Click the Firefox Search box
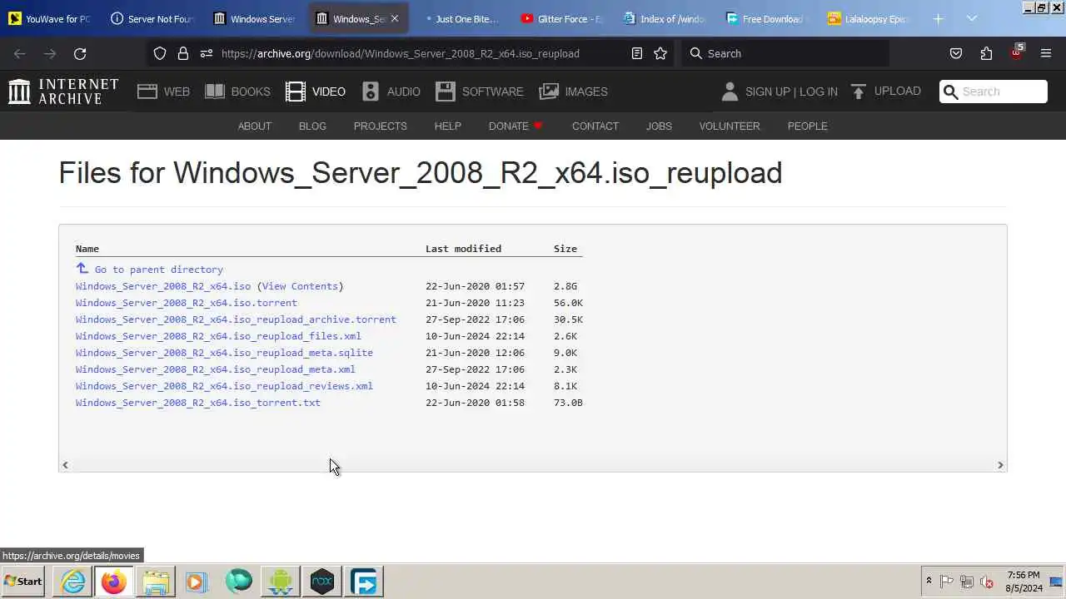 click(785, 53)
